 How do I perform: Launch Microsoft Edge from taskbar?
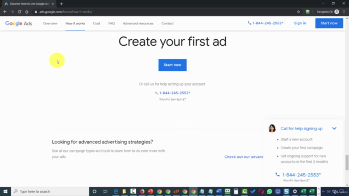click(x=116, y=191)
